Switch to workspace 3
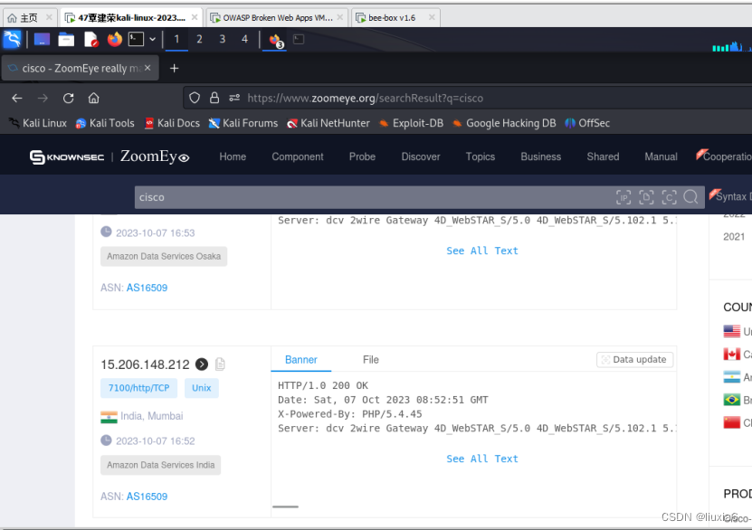The image size is (752, 530). (x=222, y=39)
